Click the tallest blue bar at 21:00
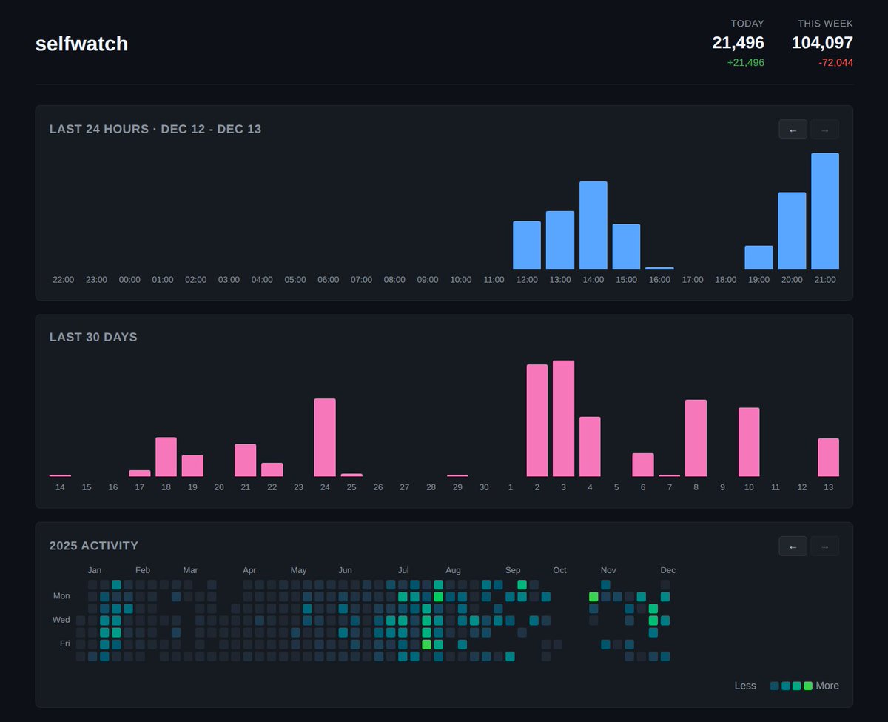The height and width of the screenshot is (722, 888). (825, 211)
